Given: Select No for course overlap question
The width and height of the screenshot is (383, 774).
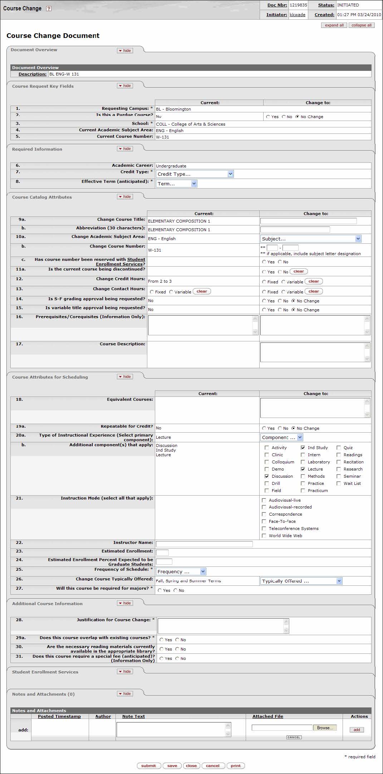Looking at the screenshot, I should point(177,640).
